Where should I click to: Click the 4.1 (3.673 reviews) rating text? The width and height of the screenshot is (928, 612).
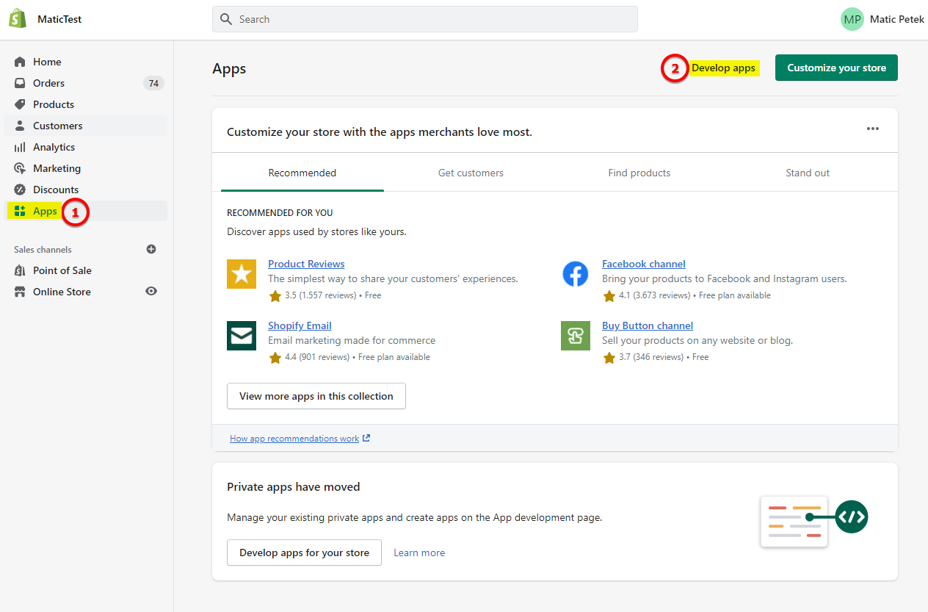click(654, 295)
